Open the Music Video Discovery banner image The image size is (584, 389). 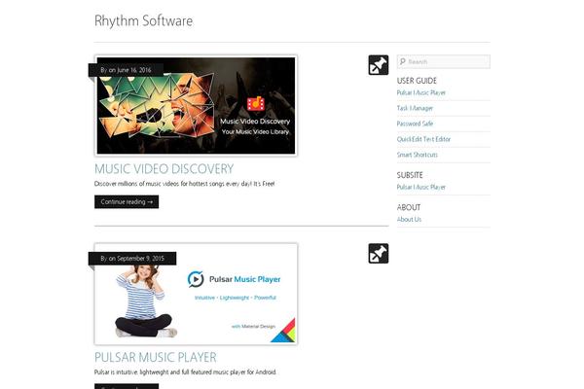[196, 105]
